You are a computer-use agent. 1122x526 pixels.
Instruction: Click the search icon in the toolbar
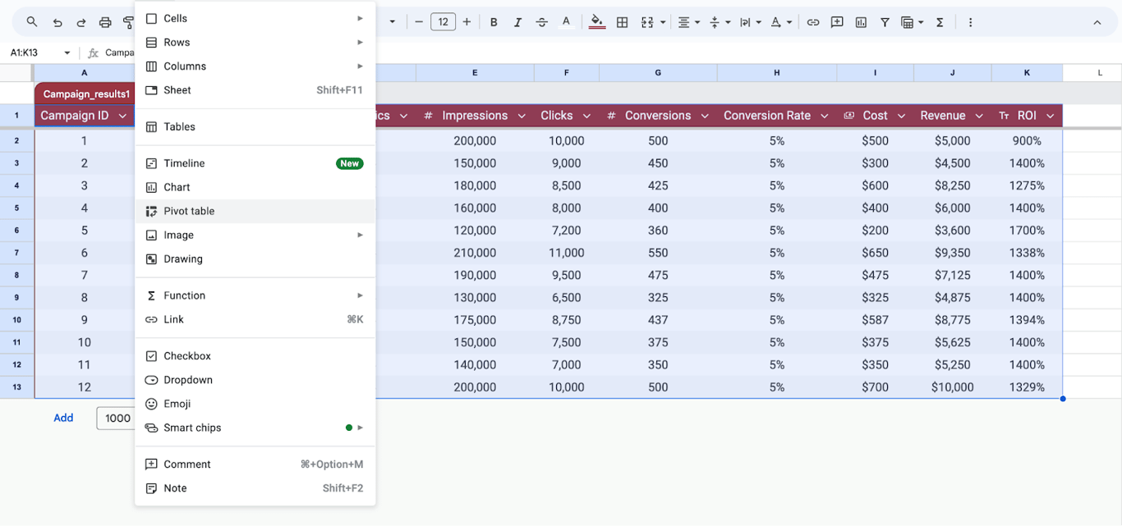(x=32, y=22)
